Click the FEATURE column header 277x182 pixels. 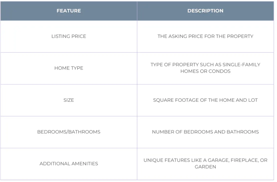click(69, 11)
